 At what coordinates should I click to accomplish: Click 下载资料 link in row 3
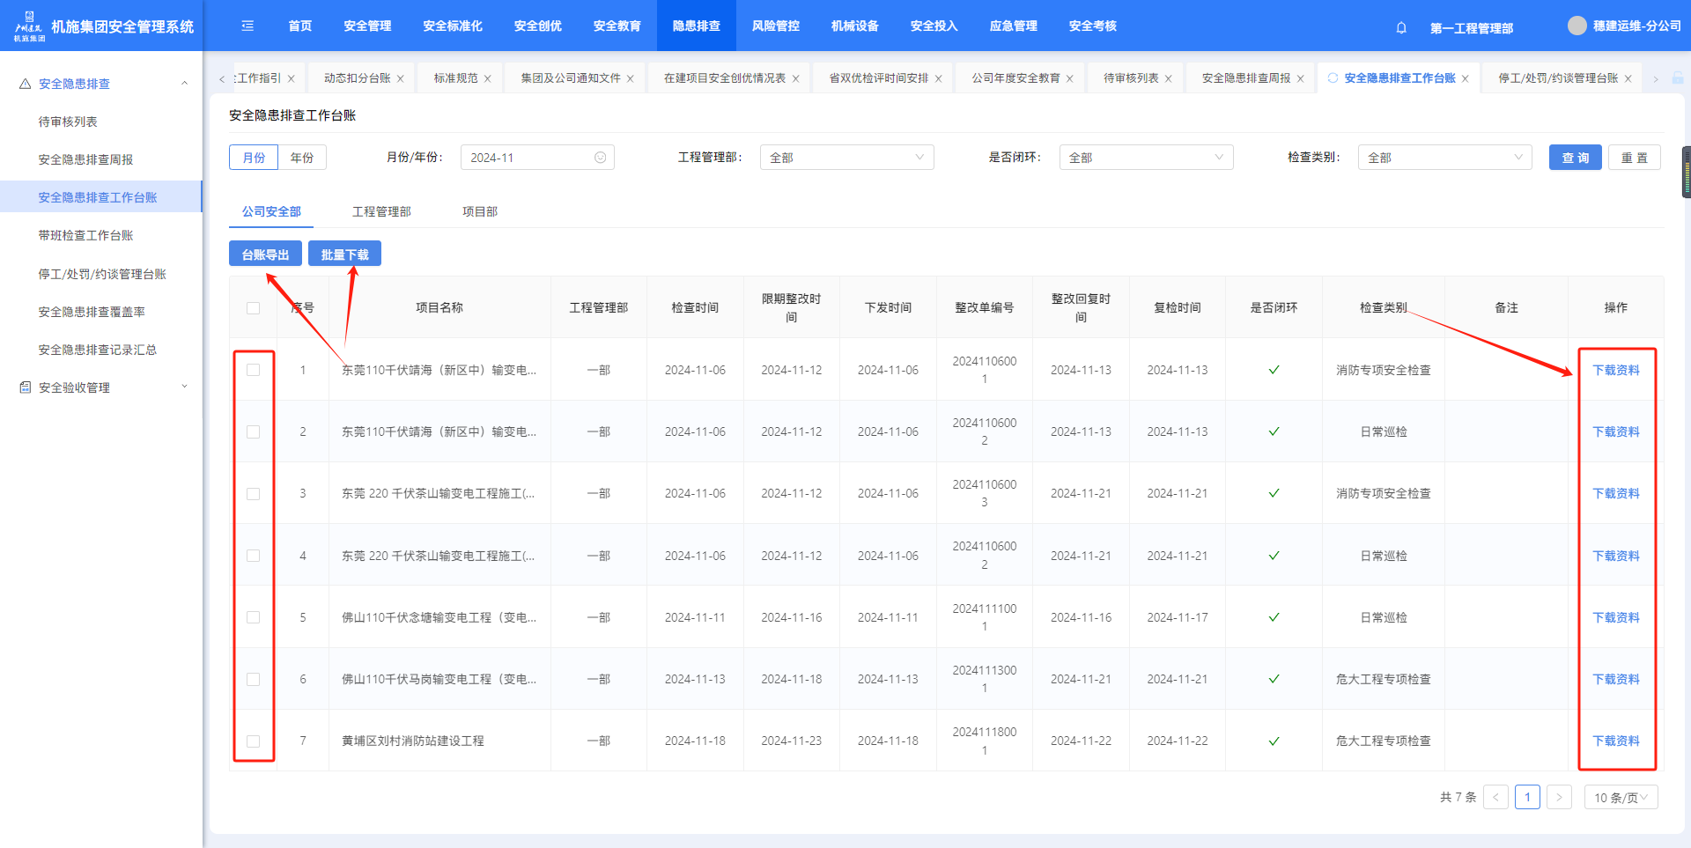[x=1615, y=494]
